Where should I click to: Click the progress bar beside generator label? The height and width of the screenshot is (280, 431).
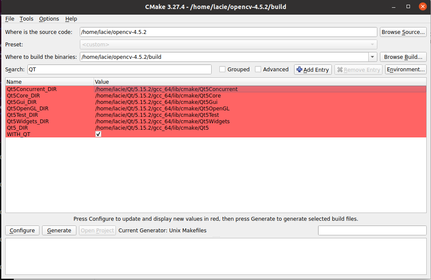pos(372,231)
